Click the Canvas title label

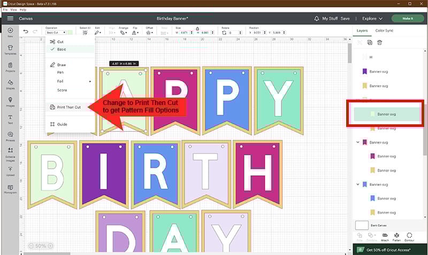26,18
